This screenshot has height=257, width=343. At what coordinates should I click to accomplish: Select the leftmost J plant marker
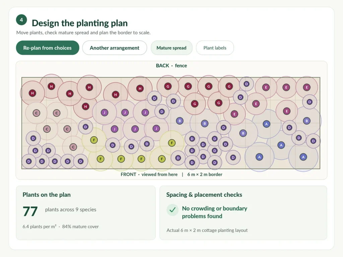pos(105,113)
